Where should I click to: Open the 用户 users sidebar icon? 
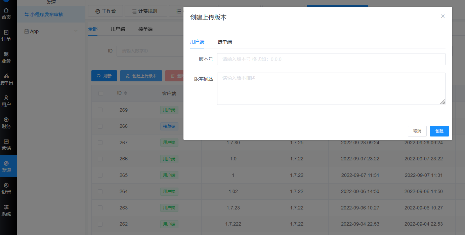click(x=6, y=98)
